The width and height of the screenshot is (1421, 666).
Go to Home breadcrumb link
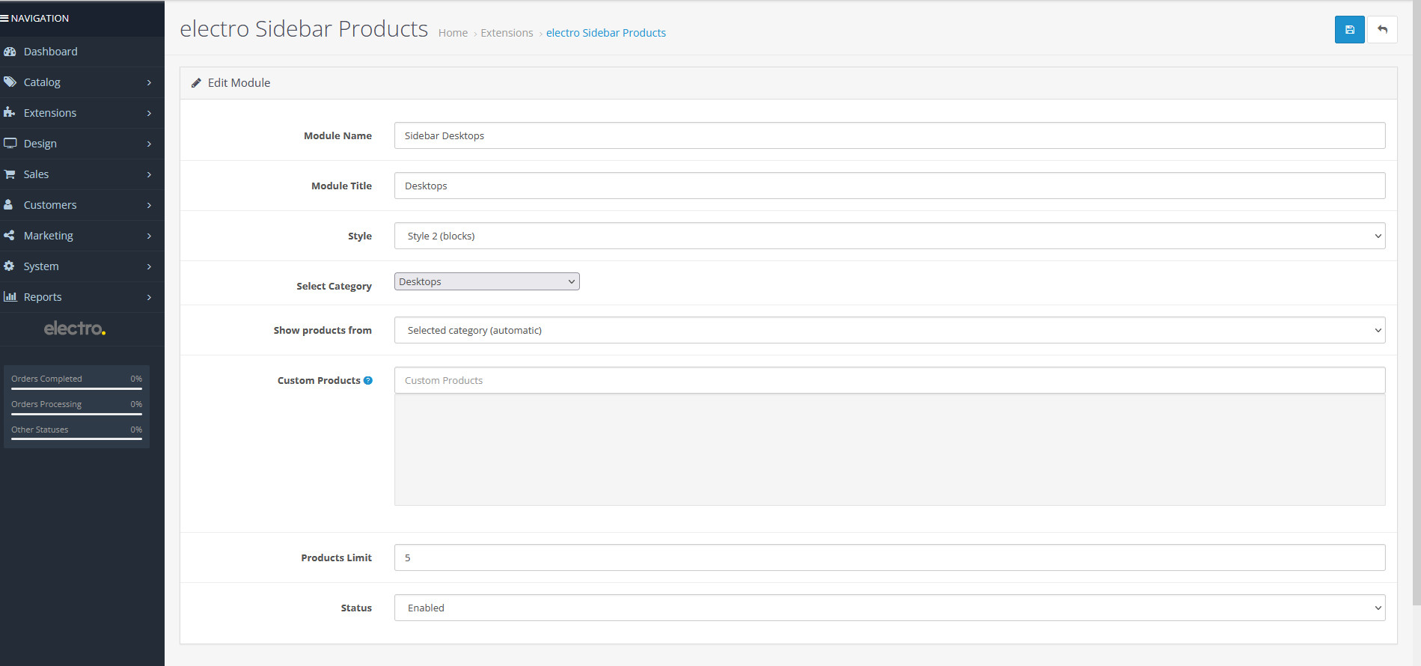pyautogui.click(x=453, y=33)
